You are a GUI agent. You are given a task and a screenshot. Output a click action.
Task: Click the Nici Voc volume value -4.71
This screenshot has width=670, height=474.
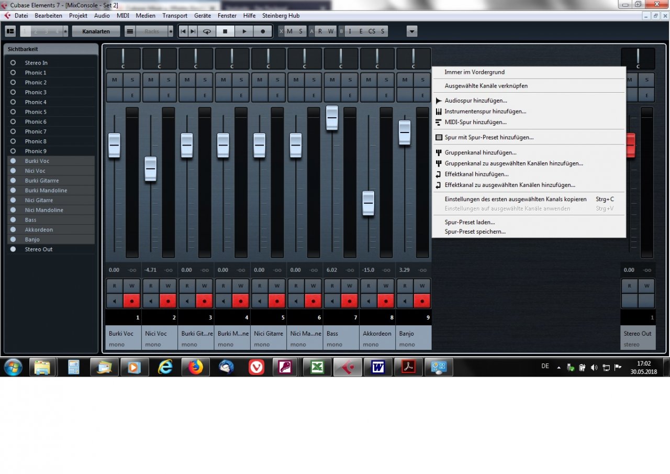[x=150, y=270]
